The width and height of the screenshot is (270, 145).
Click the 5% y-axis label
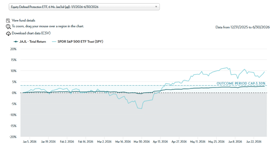tap(14, 82)
